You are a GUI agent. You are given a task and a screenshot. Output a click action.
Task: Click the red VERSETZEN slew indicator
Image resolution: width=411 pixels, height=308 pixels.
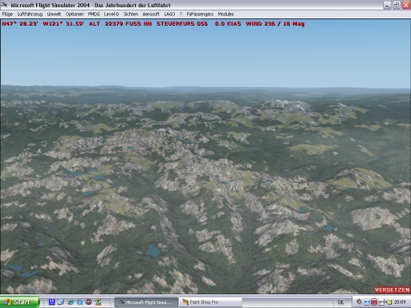tap(392, 290)
